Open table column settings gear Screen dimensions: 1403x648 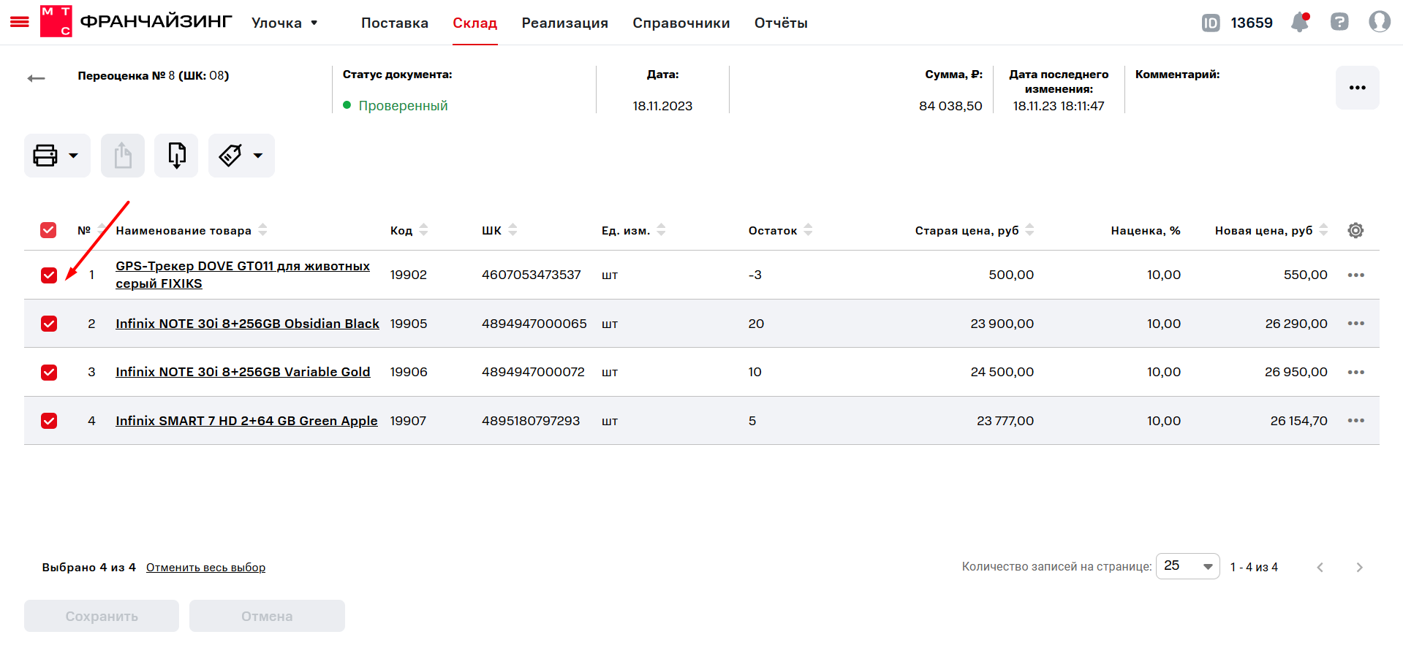tap(1355, 230)
